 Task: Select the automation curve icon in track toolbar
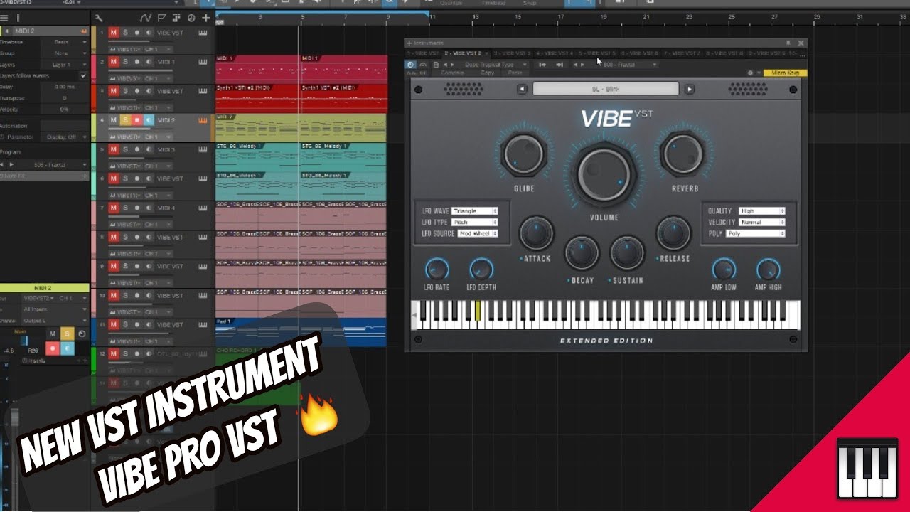147,17
